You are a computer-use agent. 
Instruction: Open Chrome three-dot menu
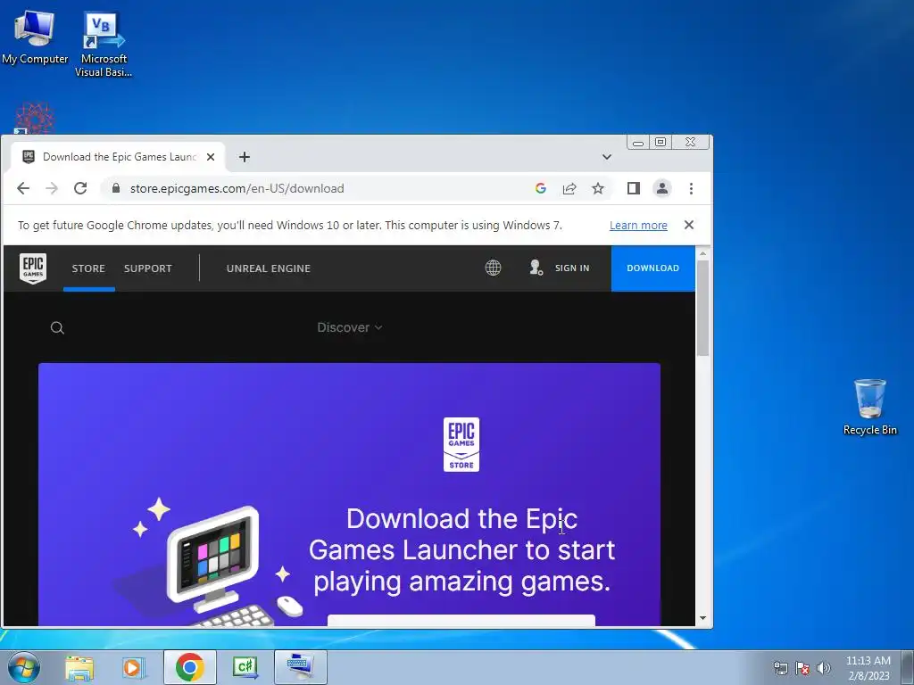coord(691,188)
